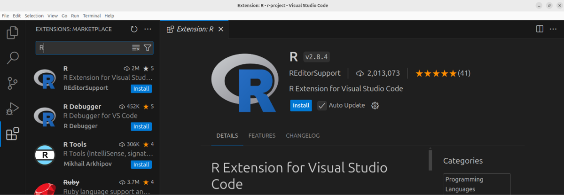Toggle the Auto Update checkbox
Image resolution: width=564 pixels, height=195 pixels.
coord(322,105)
